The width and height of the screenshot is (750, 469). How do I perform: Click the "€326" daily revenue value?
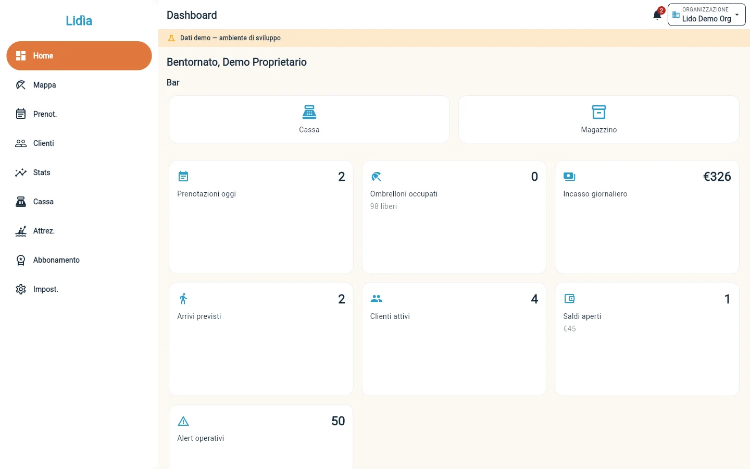717,177
